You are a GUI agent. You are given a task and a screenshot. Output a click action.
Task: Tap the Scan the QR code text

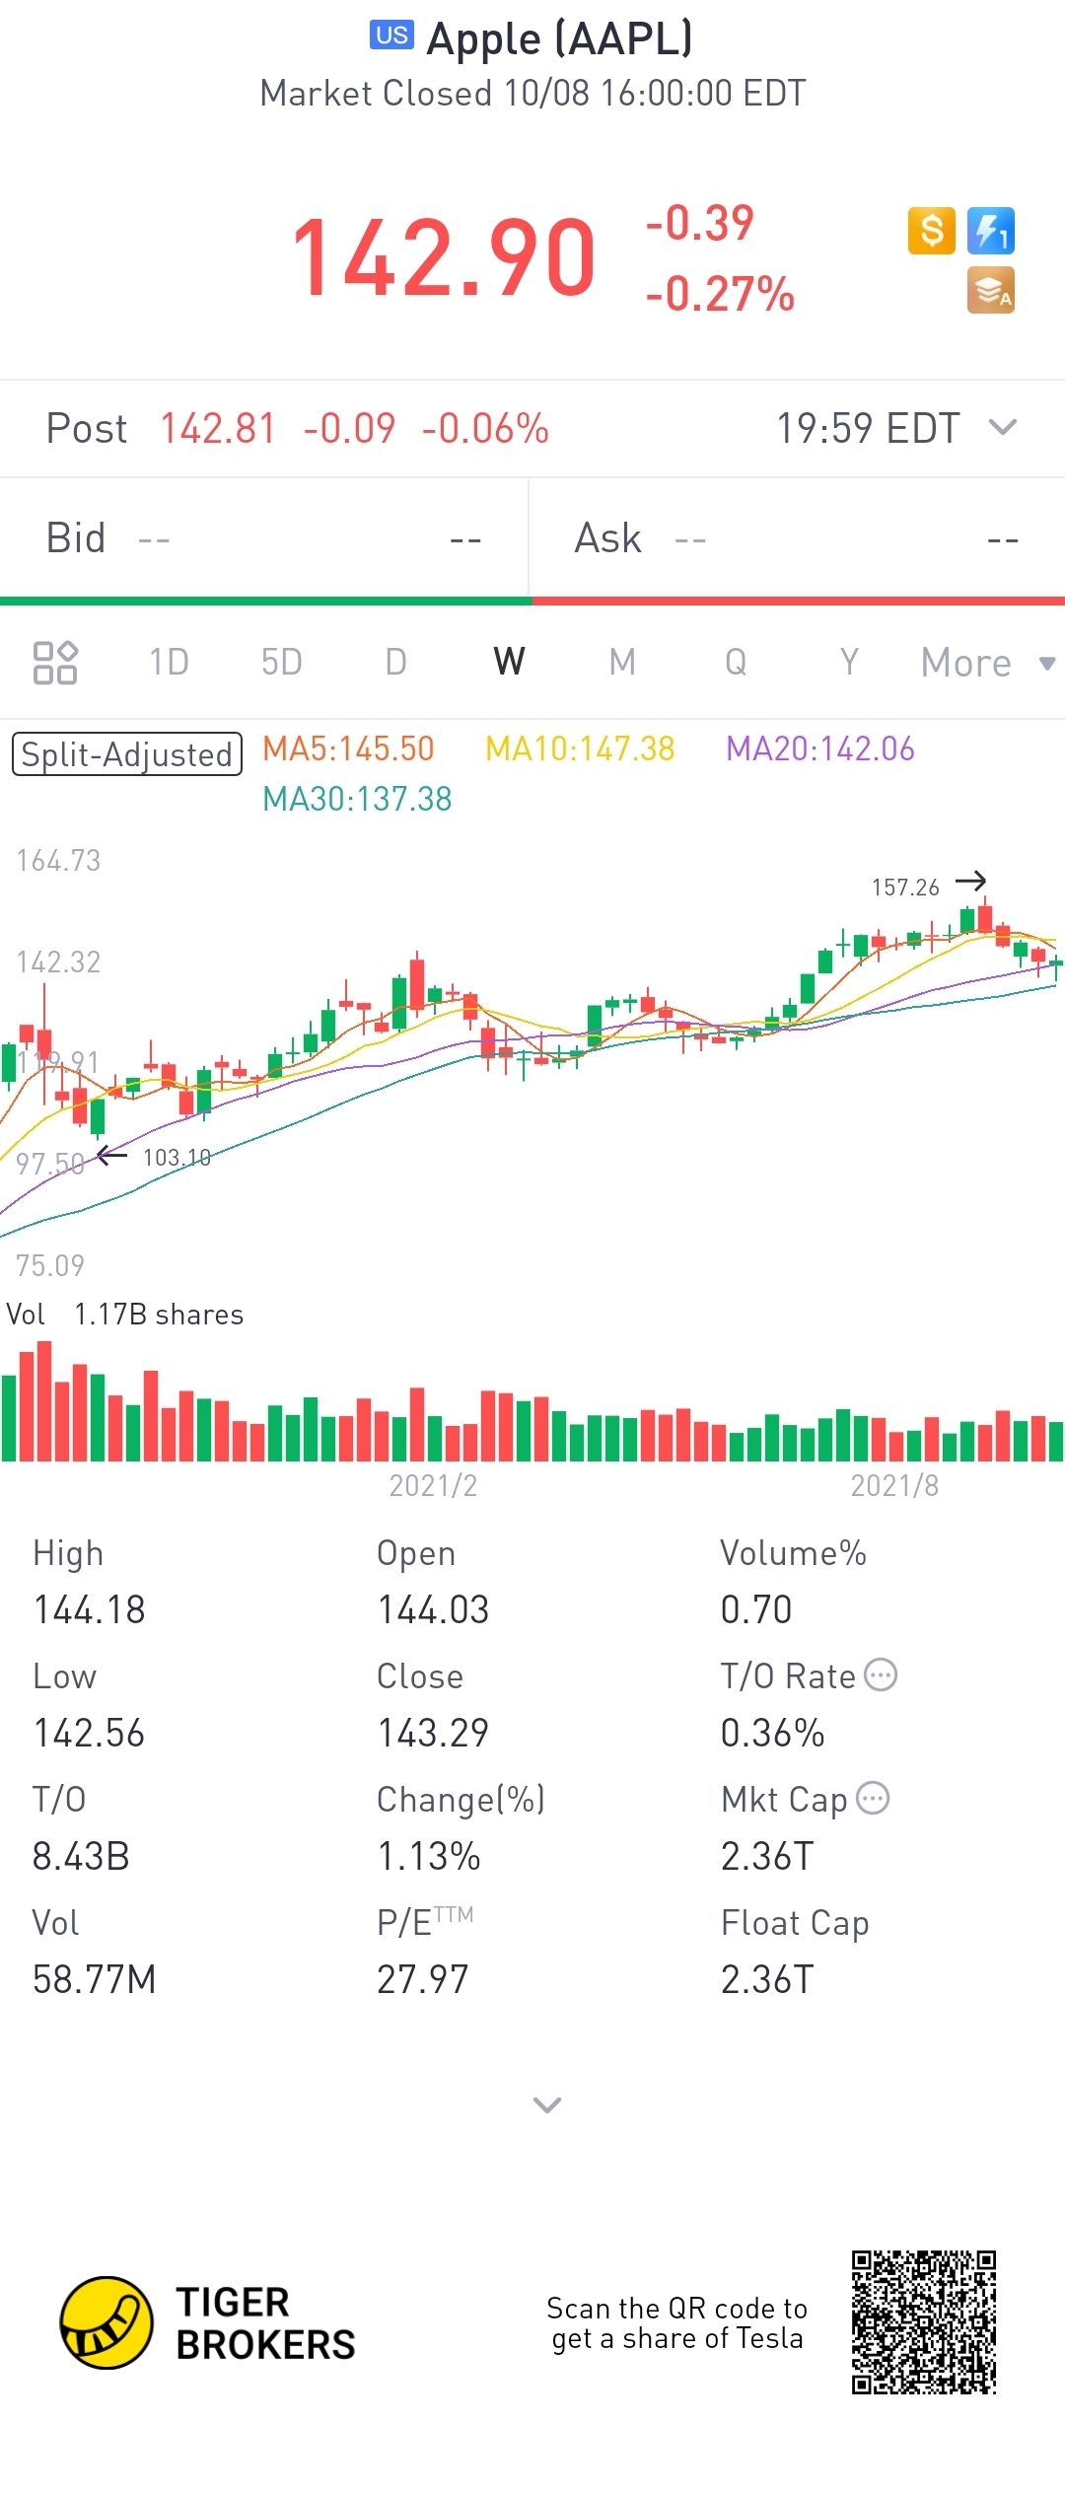pos(677,2323)
